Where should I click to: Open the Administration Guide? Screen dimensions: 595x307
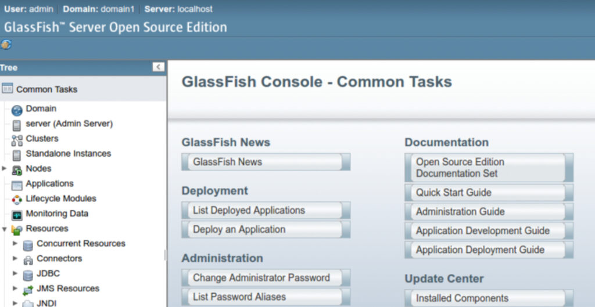tap(489, 211)
